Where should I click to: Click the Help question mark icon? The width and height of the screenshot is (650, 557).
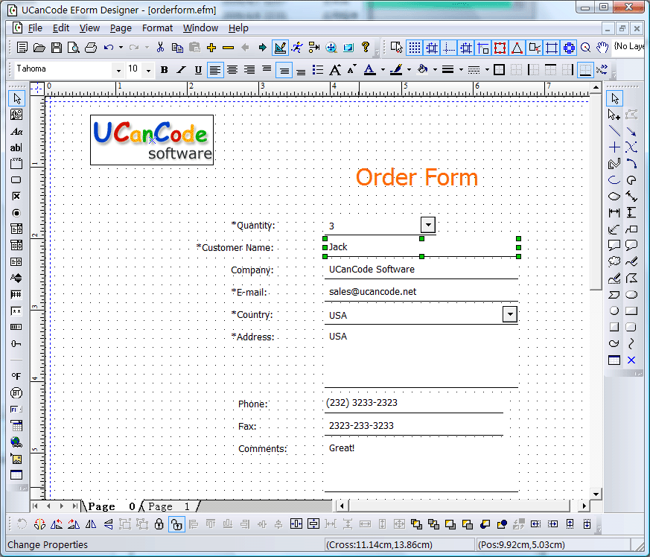tap(366, 47)
